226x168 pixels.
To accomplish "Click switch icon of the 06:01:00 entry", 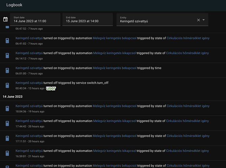I will (x=7, y=70).
